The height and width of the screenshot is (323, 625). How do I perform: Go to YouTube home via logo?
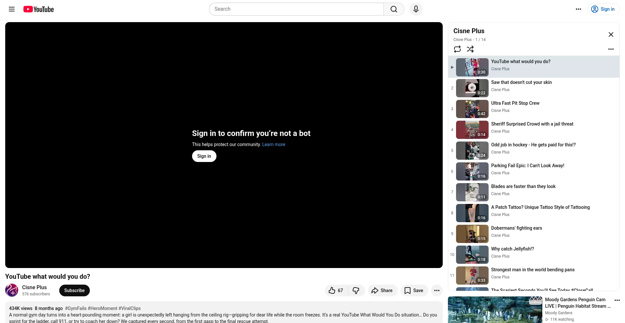point(38,9)
